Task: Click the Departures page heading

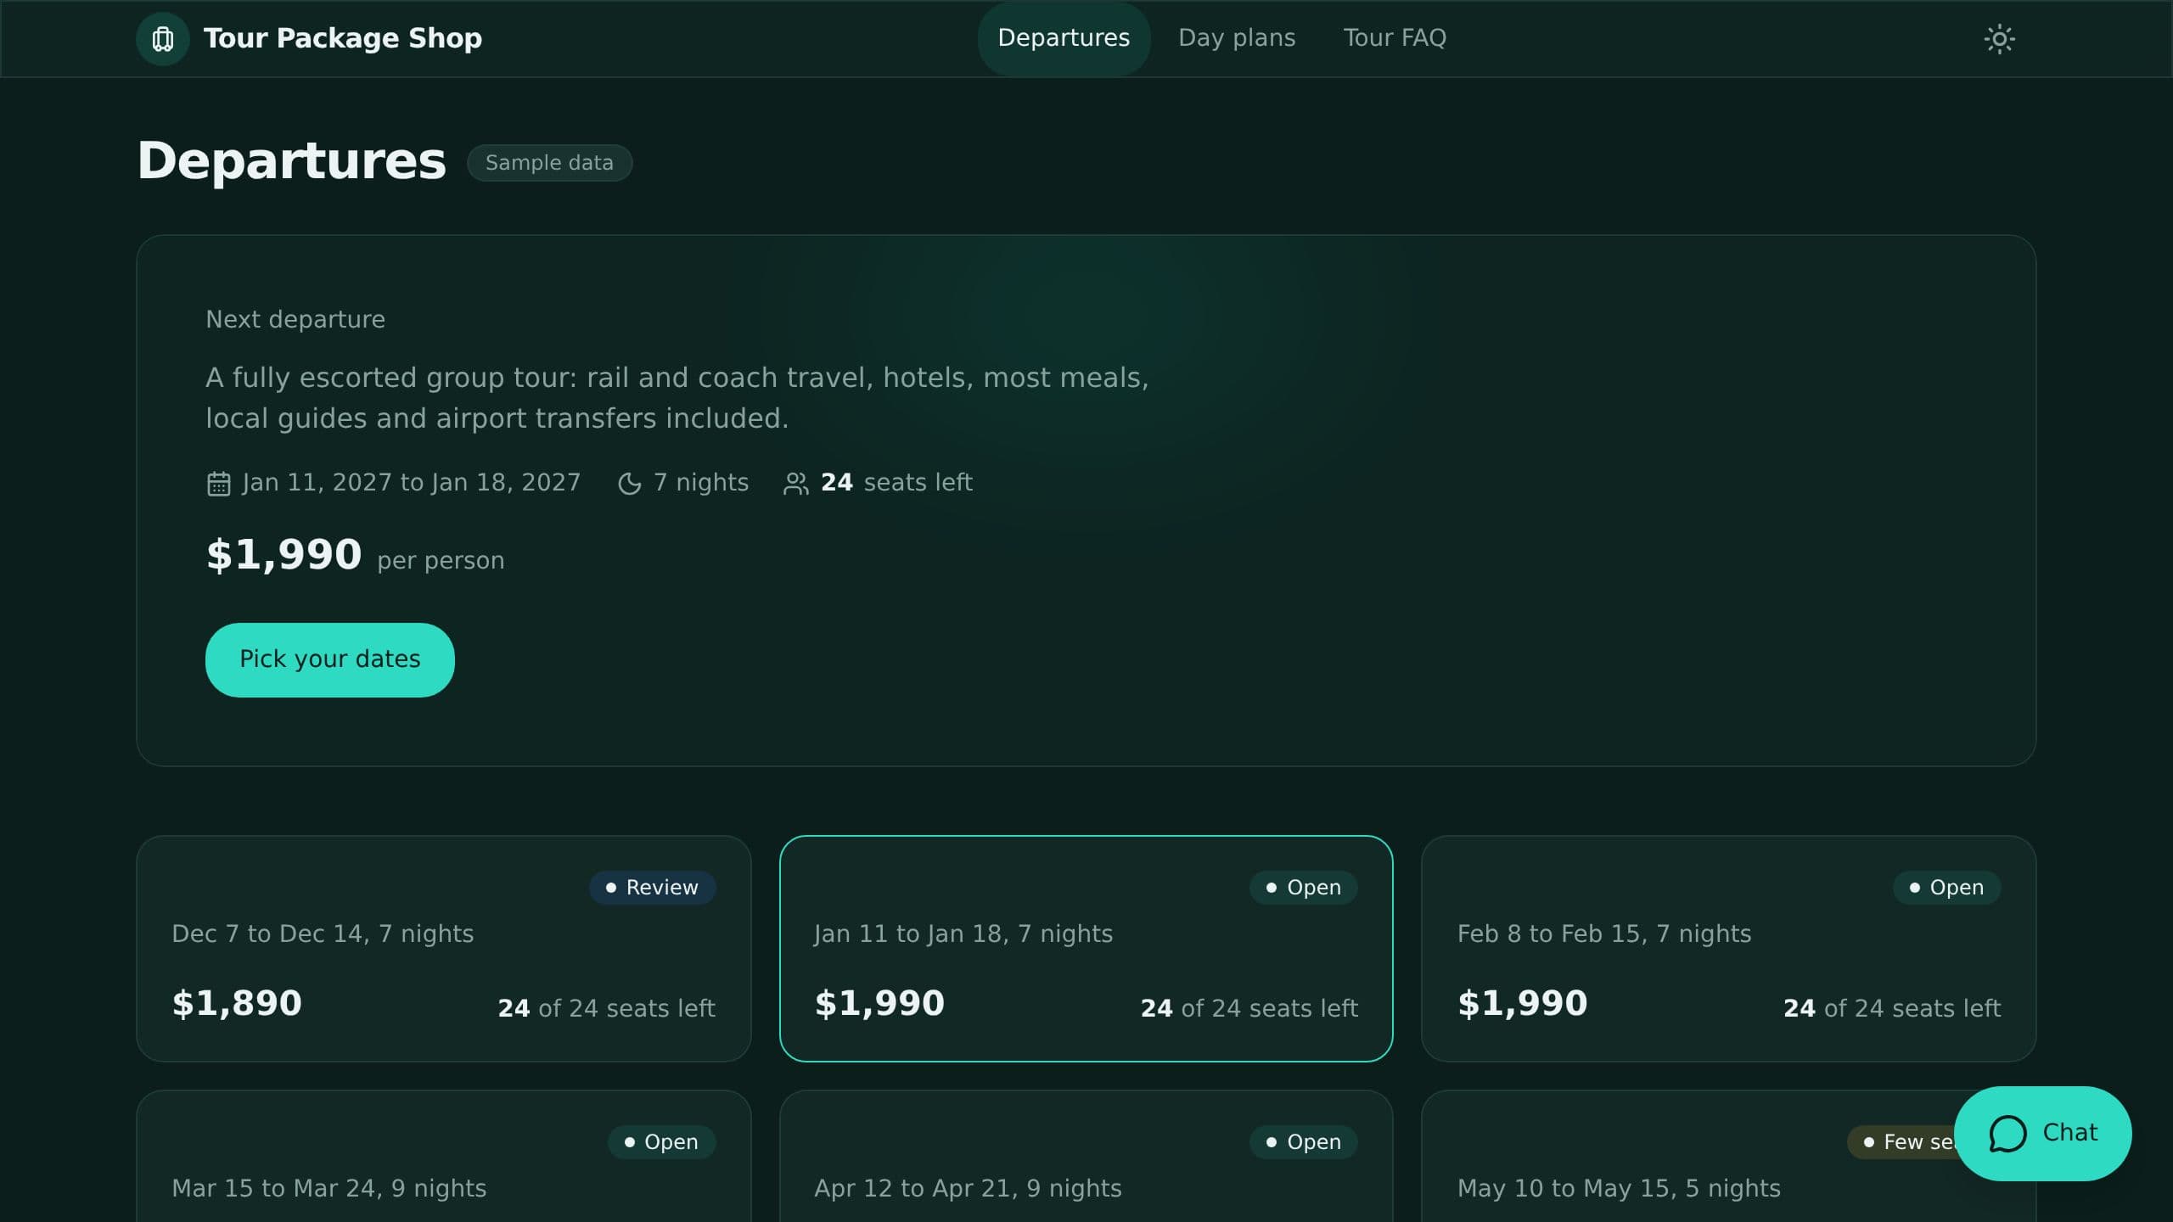Action: (291, 160)
